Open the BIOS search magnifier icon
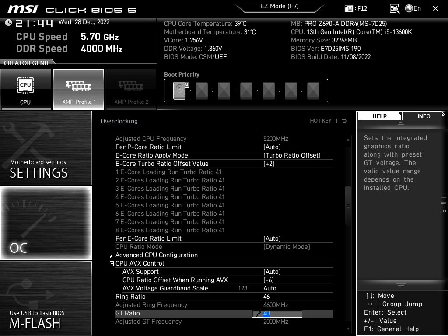 click(x=394, y=8)
